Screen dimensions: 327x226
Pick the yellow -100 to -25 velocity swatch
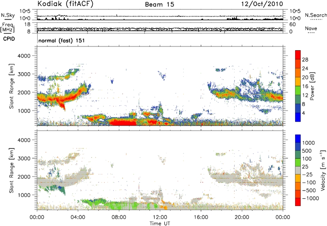[x=298, y=178]
